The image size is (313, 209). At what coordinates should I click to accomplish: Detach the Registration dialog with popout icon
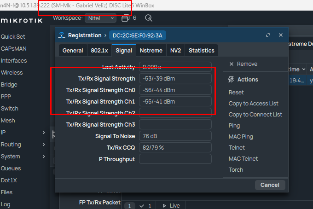[x=268, y=35]
